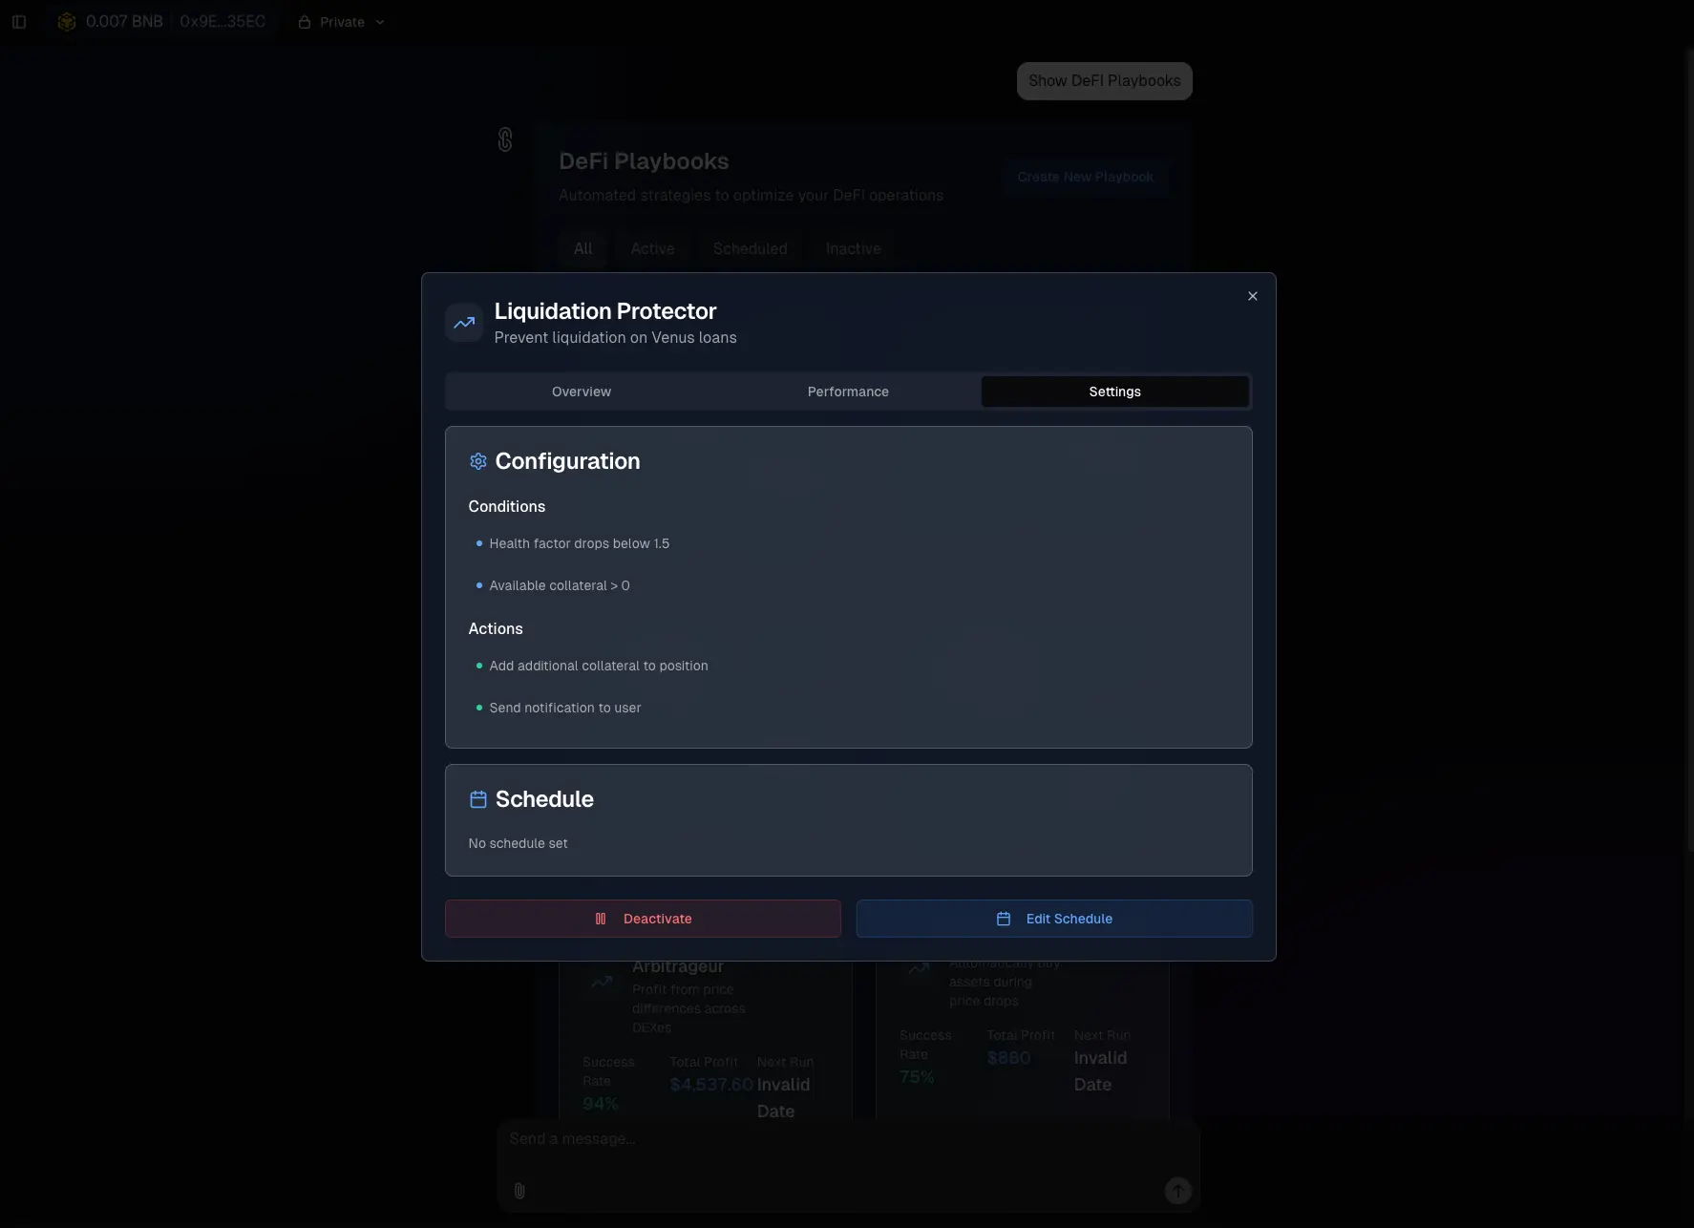Click the paperclip attachment icon

point(519,1191)
